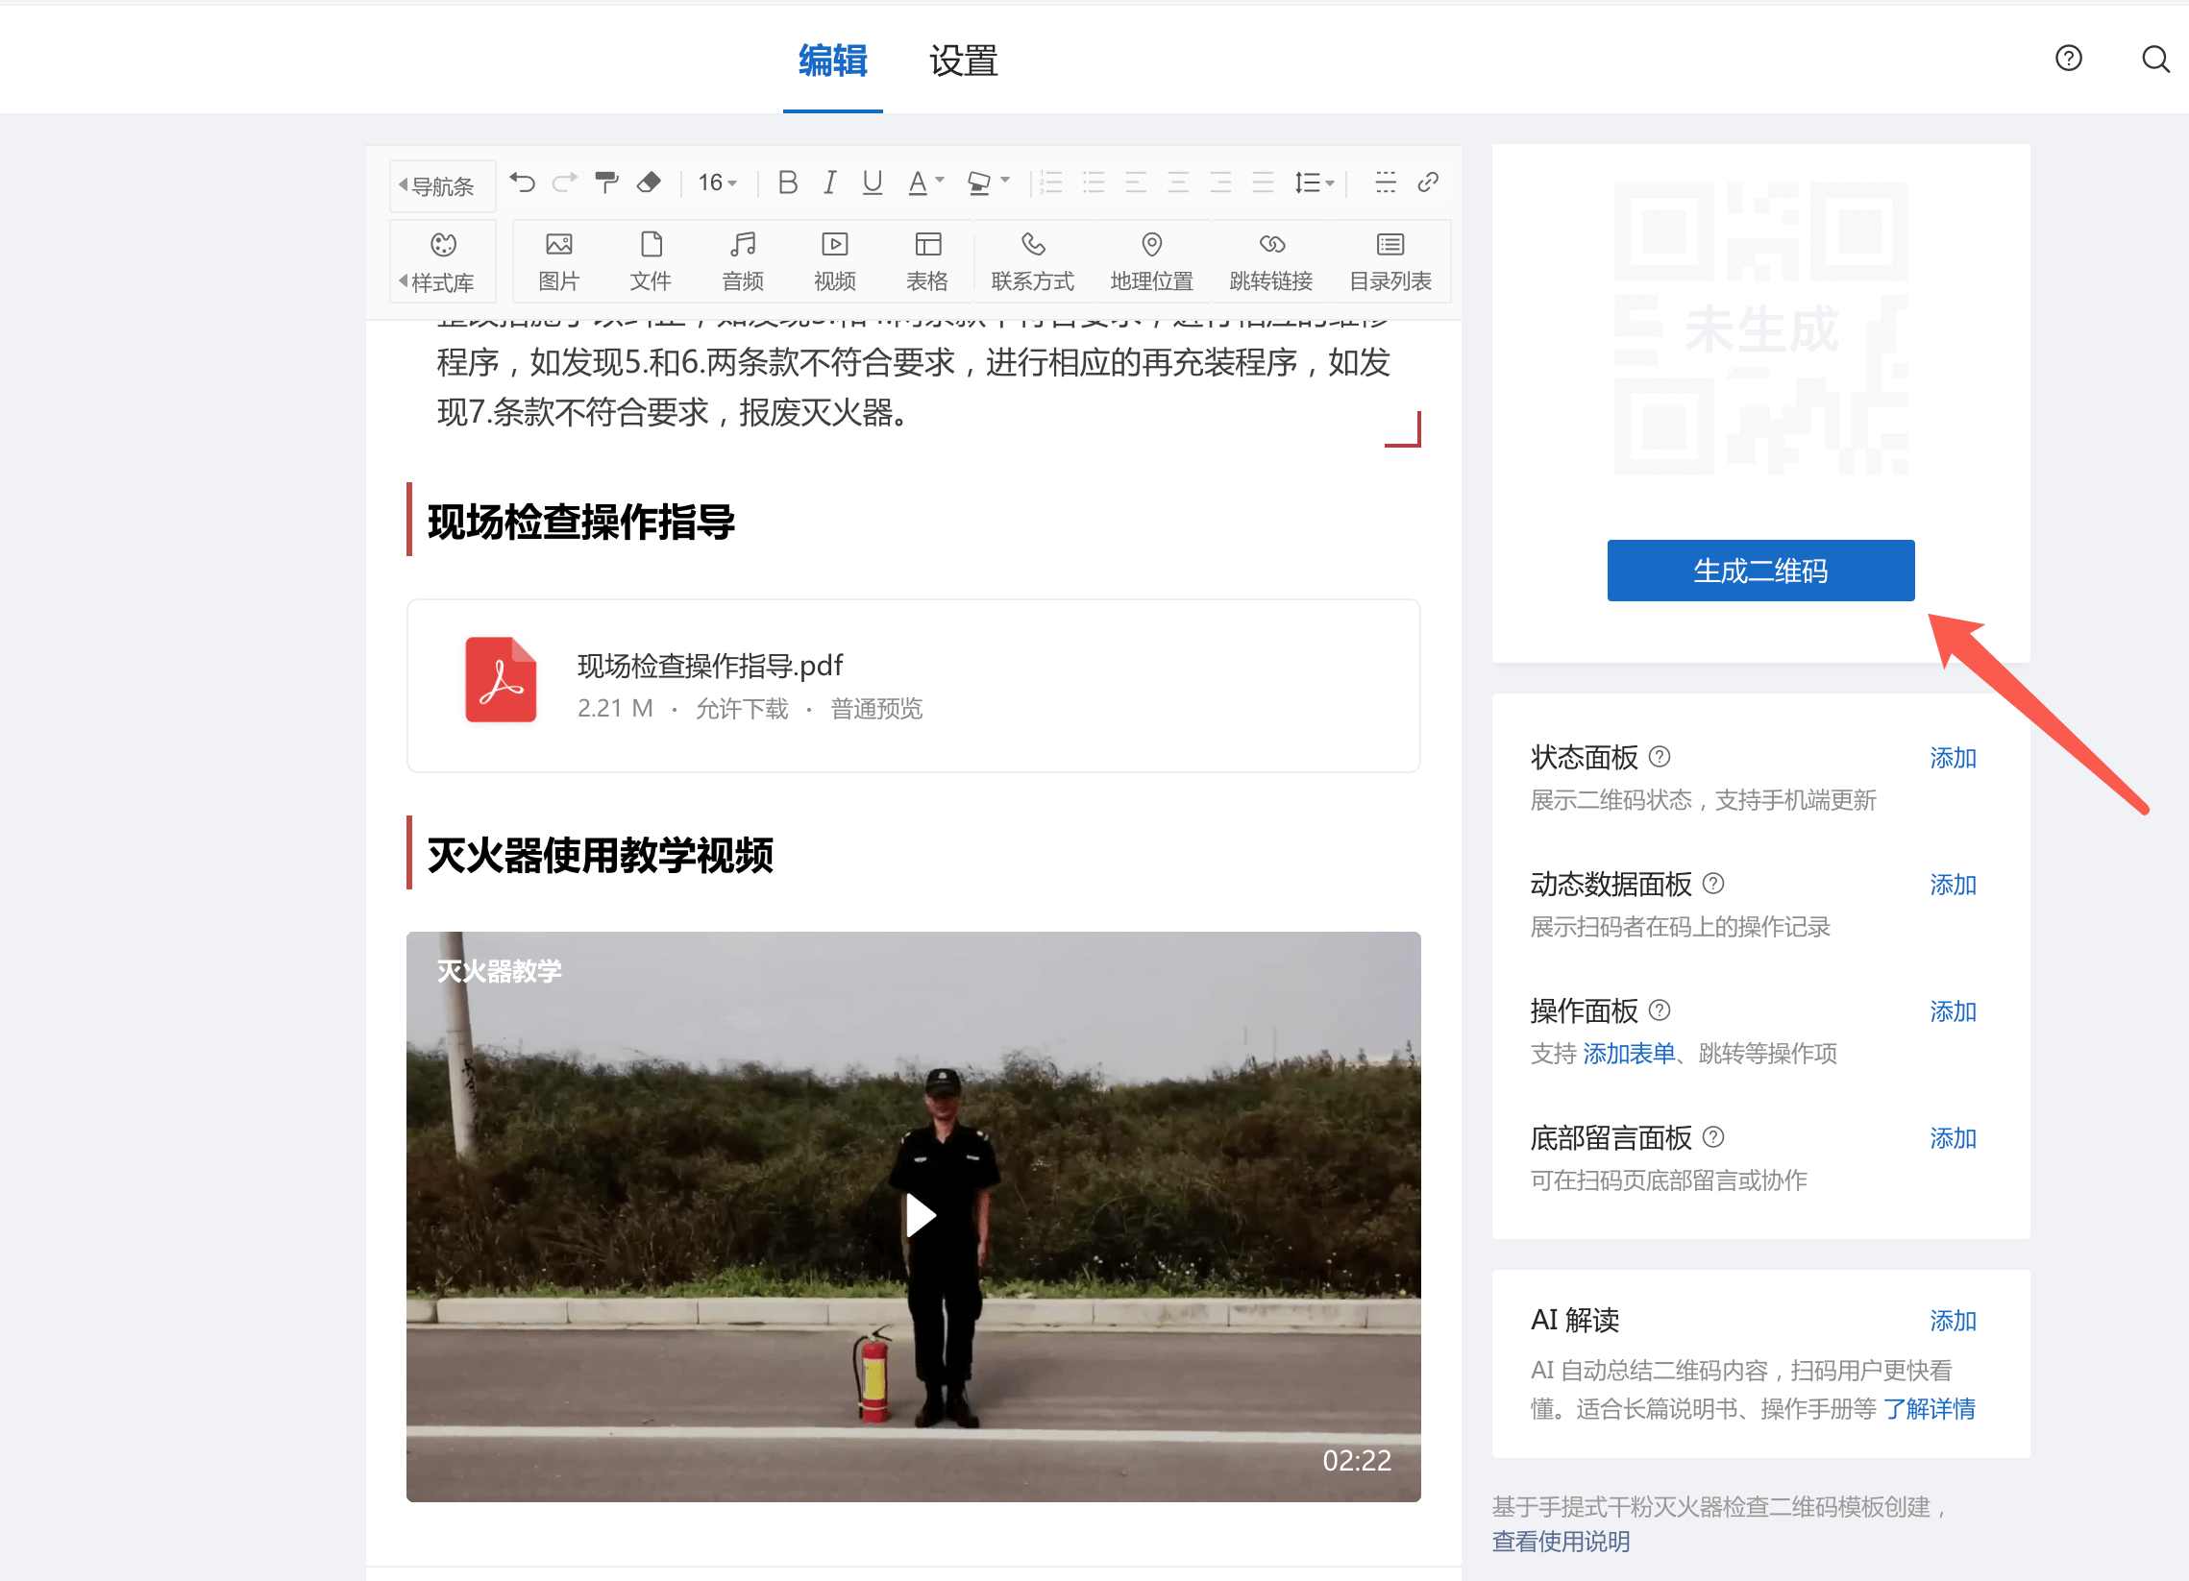The width and height of the screenshot is (2189, 1581).
Task: Insert a 图片 image block
Action: tap(558, 261)
